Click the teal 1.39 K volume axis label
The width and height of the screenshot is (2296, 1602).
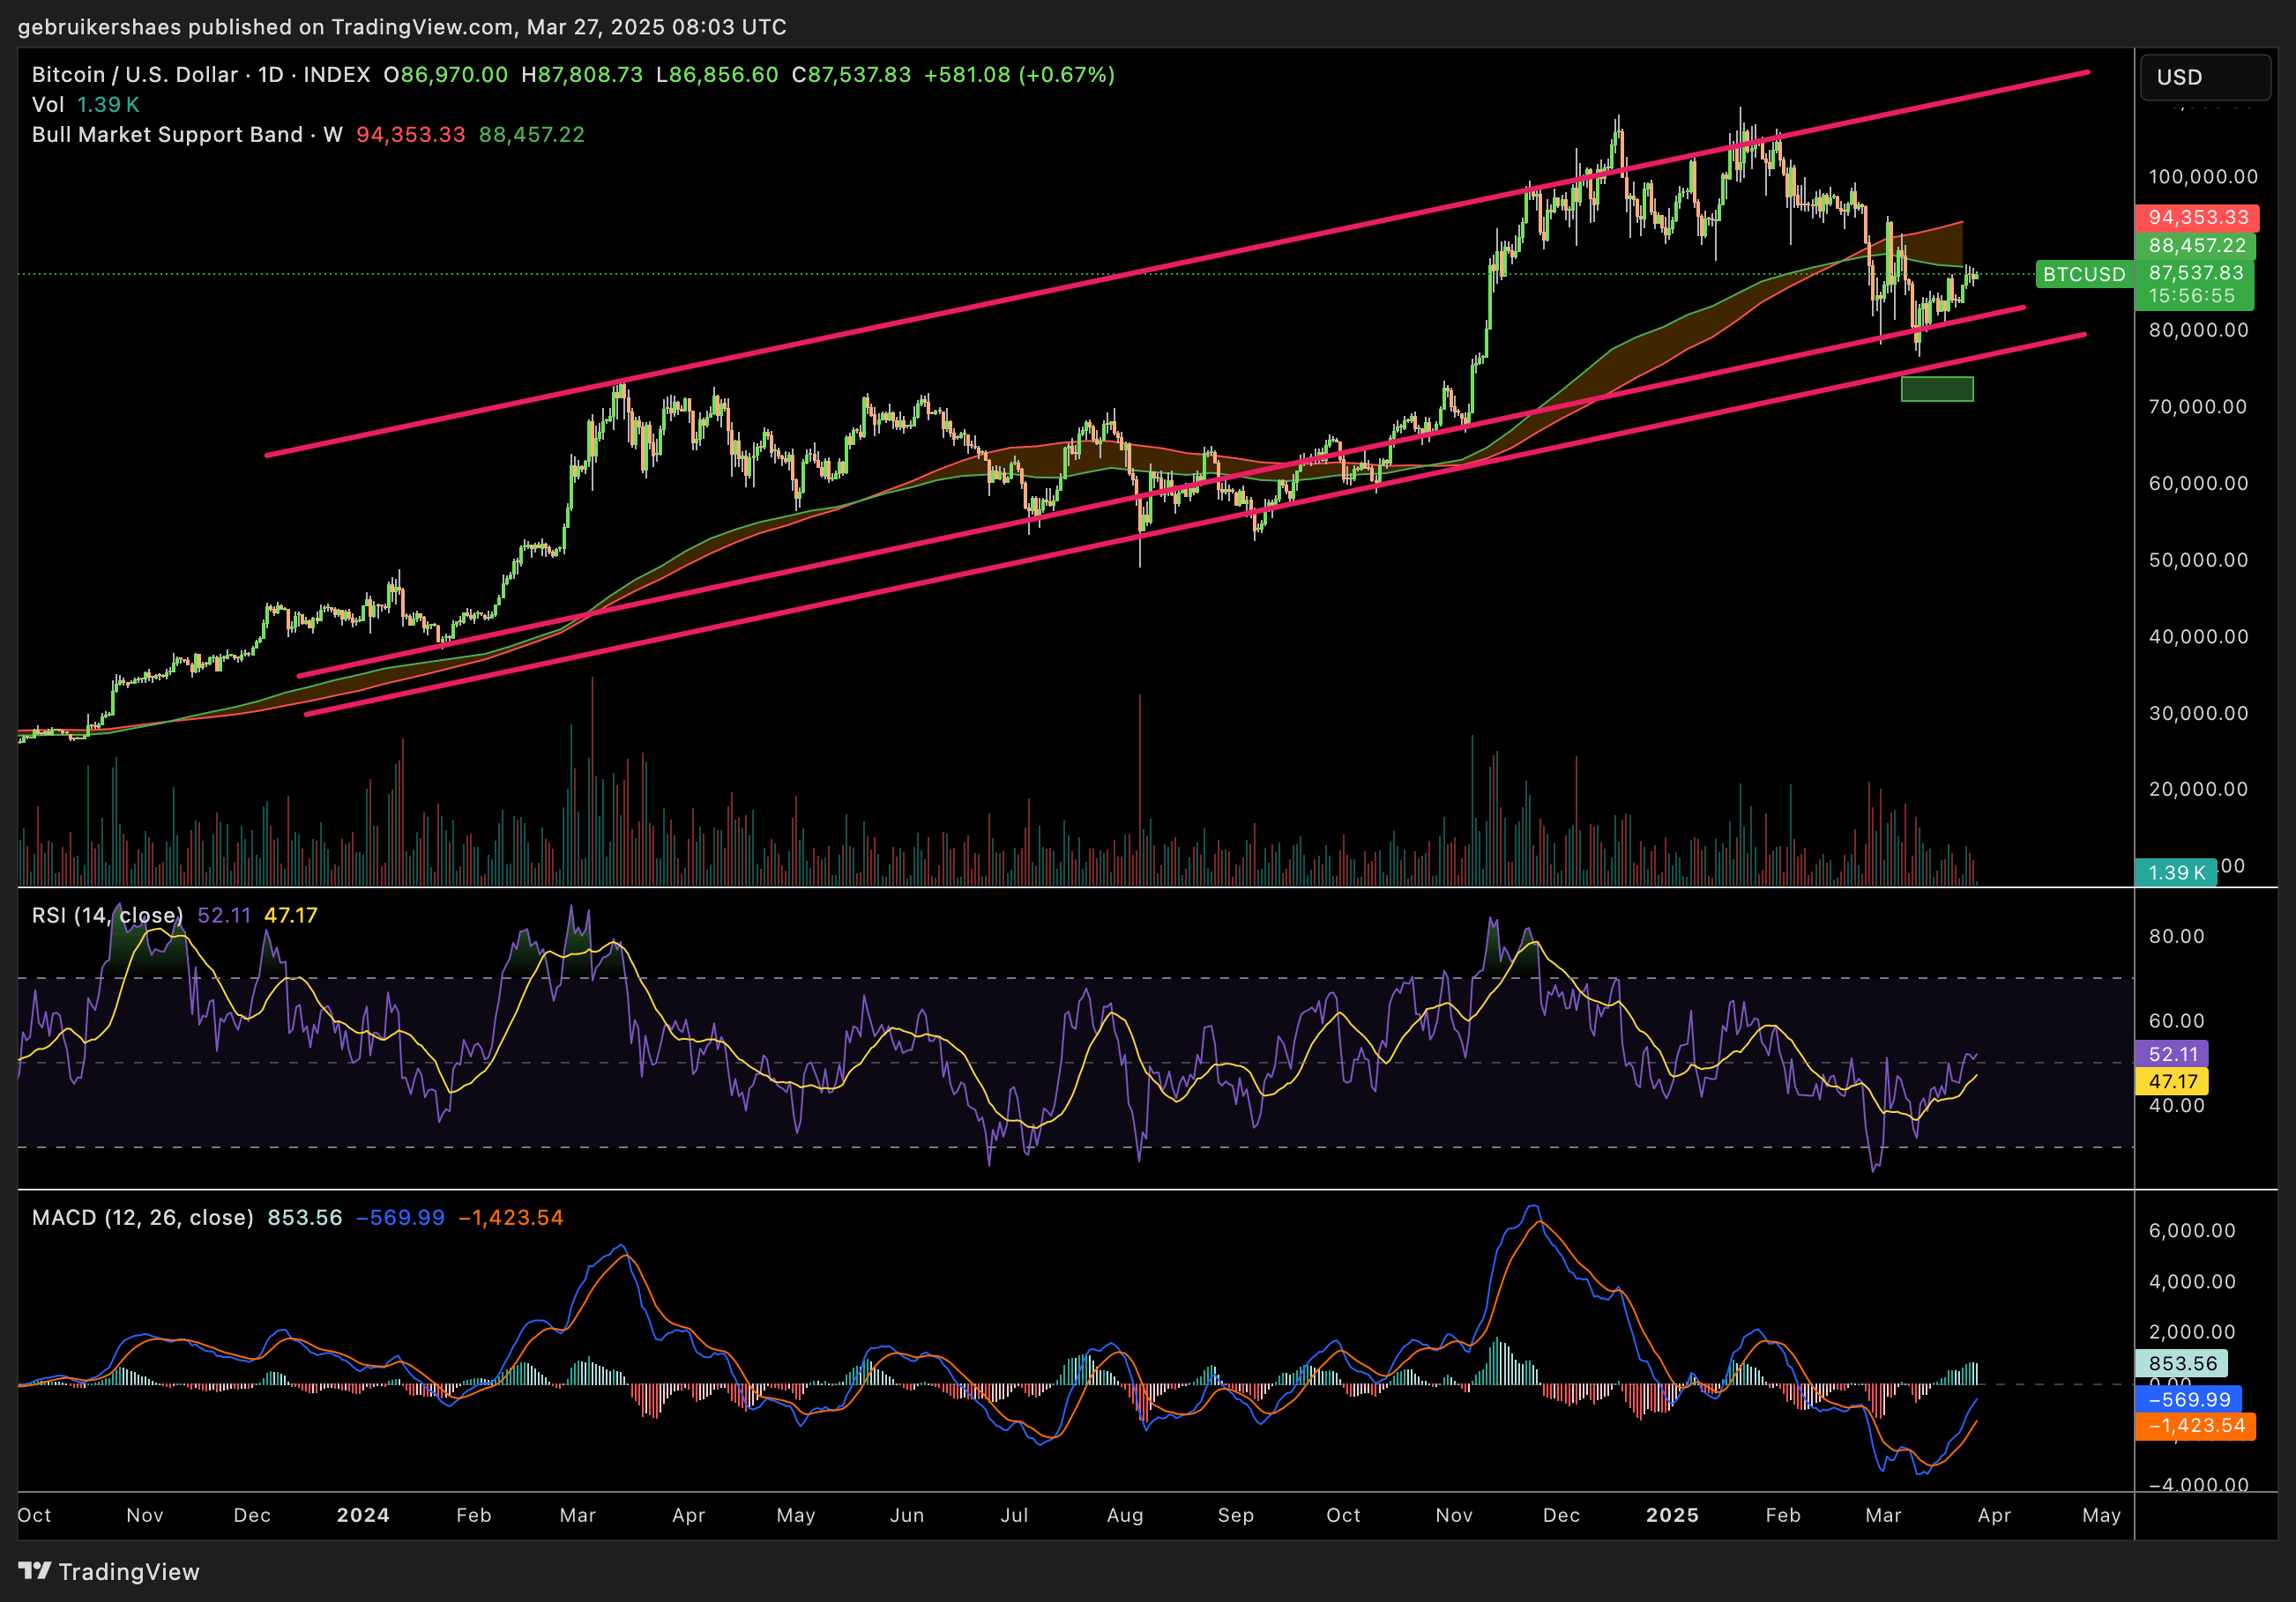click(x=2176, y=872)
